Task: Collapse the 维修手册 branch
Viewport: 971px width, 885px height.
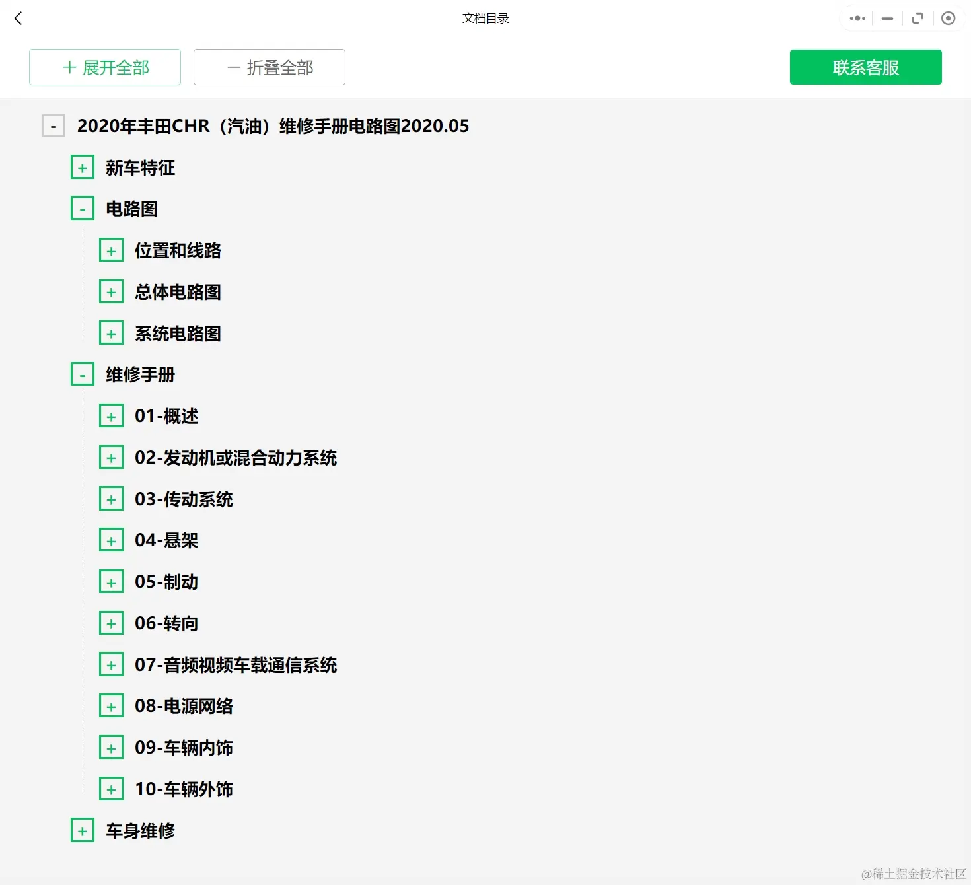Action: click(x=82, y=374)
